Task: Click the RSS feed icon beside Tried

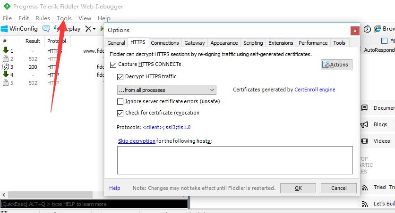Action: coord(364,188)
